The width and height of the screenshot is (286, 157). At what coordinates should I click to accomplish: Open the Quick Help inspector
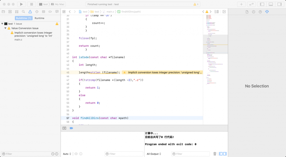click(260, 12)
